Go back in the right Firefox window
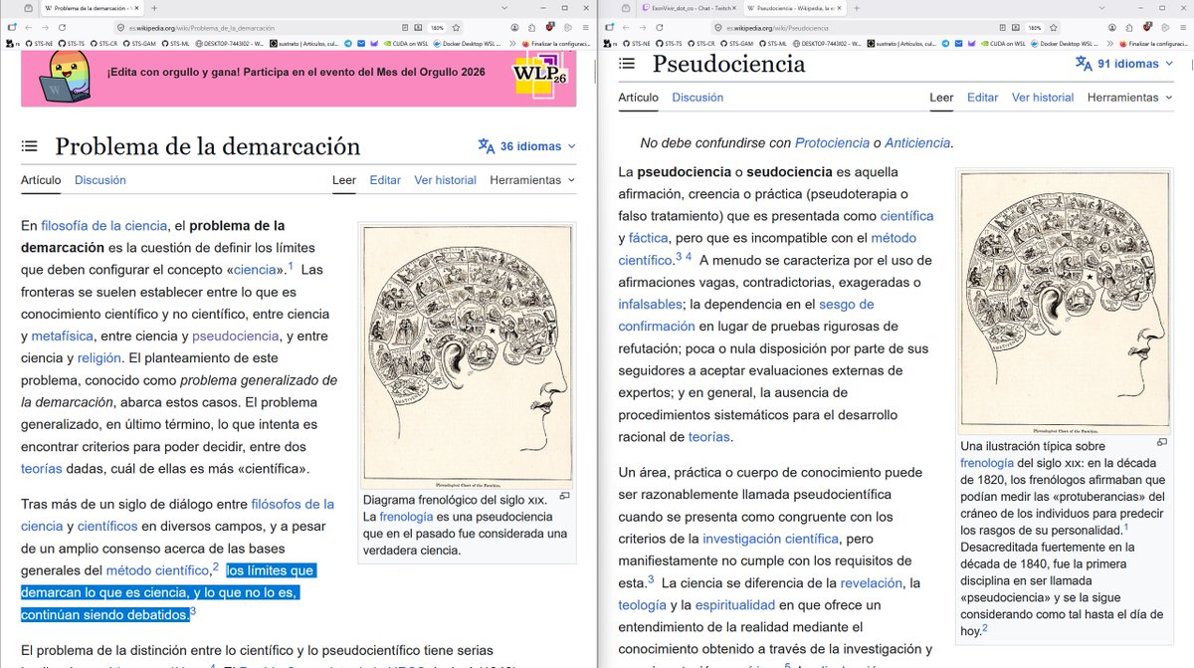1194x668 pixels. tap(624, 27)
